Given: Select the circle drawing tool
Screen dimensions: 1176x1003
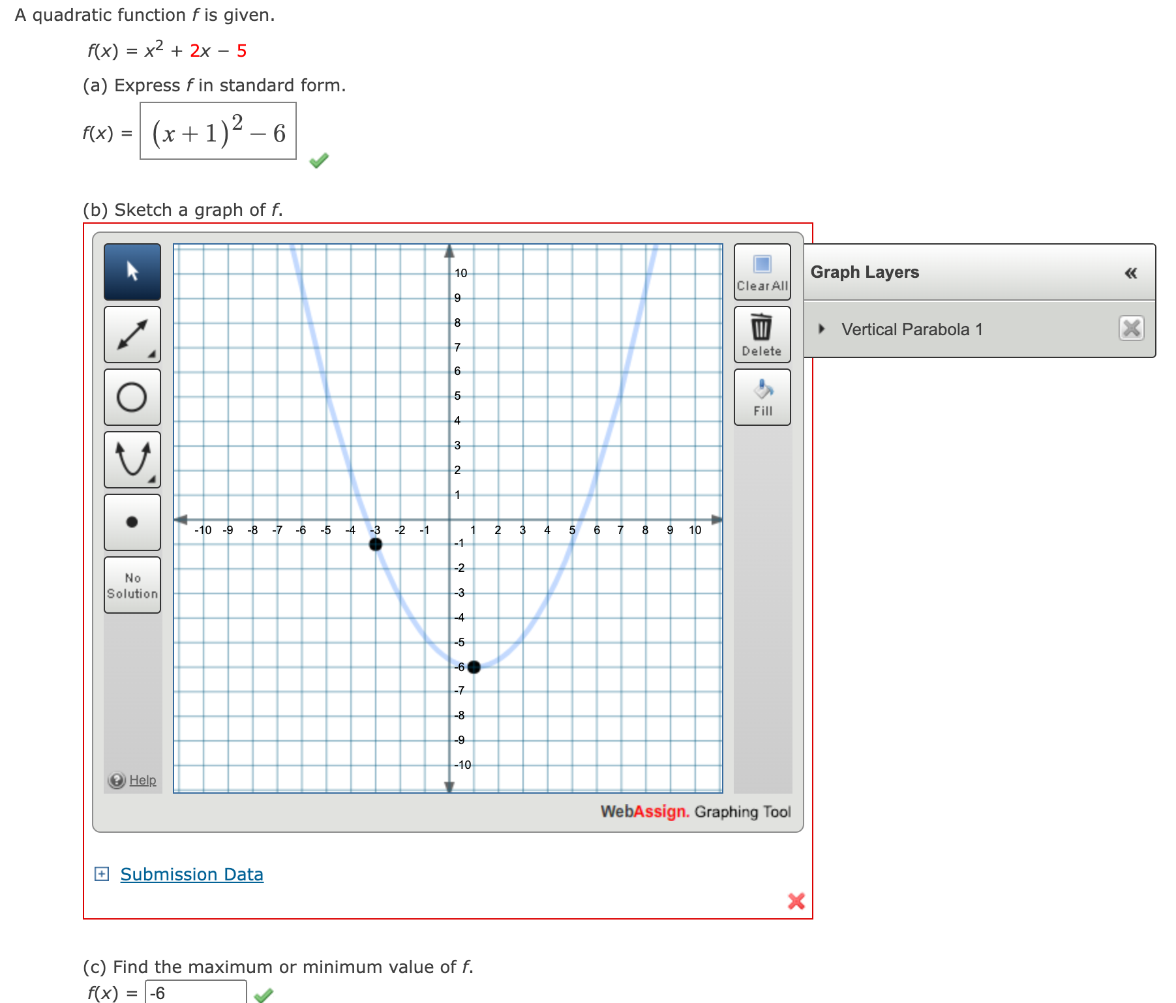Looking at the screenshot, I should click(x=132, y=397).
